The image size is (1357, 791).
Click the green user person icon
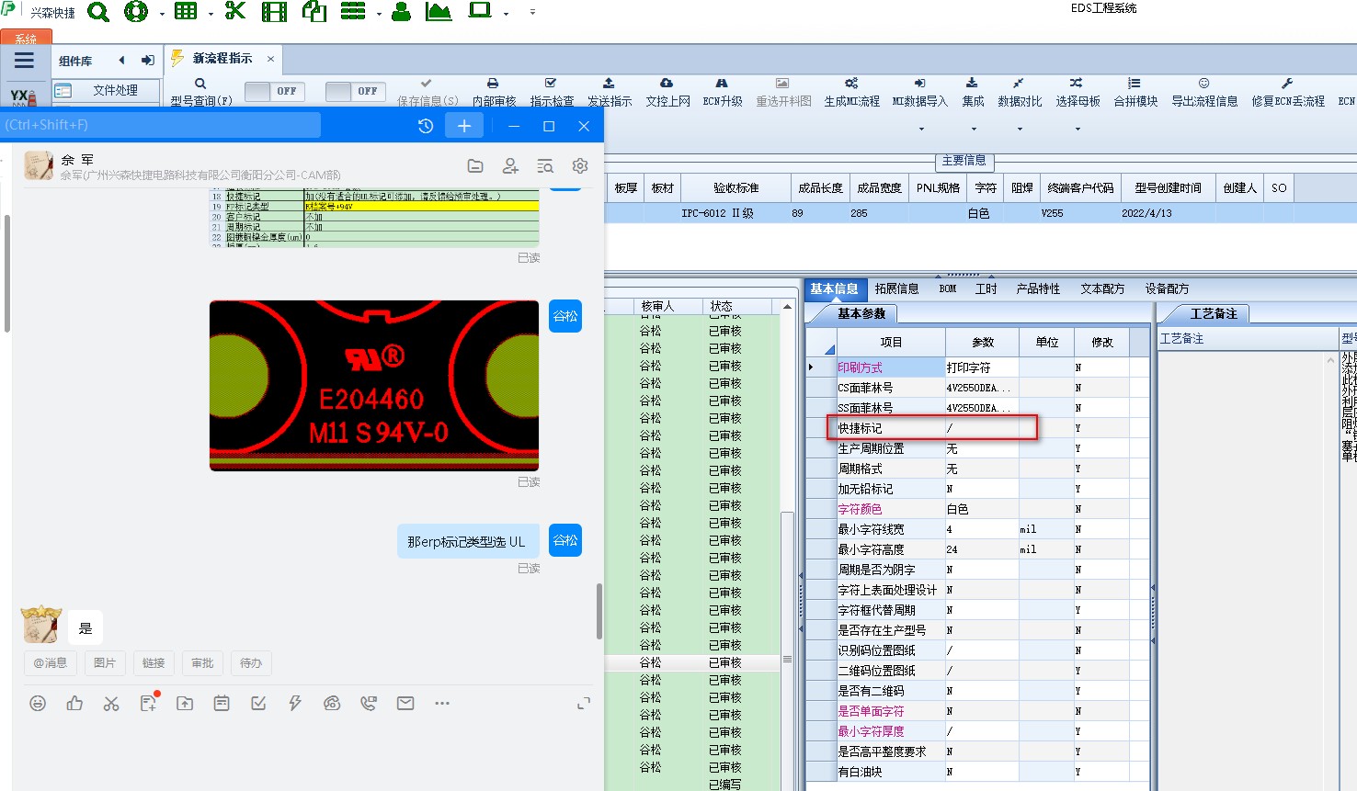click(401, 12)
